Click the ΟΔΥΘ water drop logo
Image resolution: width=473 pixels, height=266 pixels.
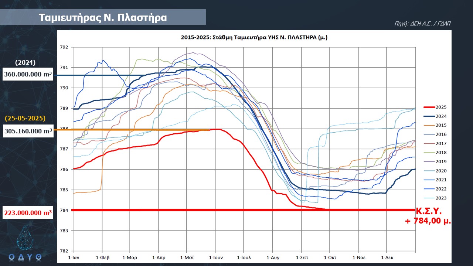click(x=25, y=242)
